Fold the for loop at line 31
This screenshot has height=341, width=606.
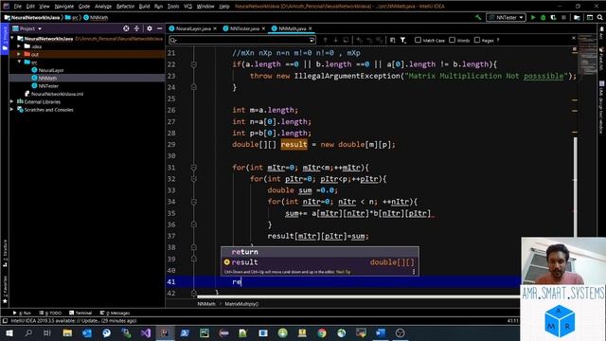coord(194,168)
